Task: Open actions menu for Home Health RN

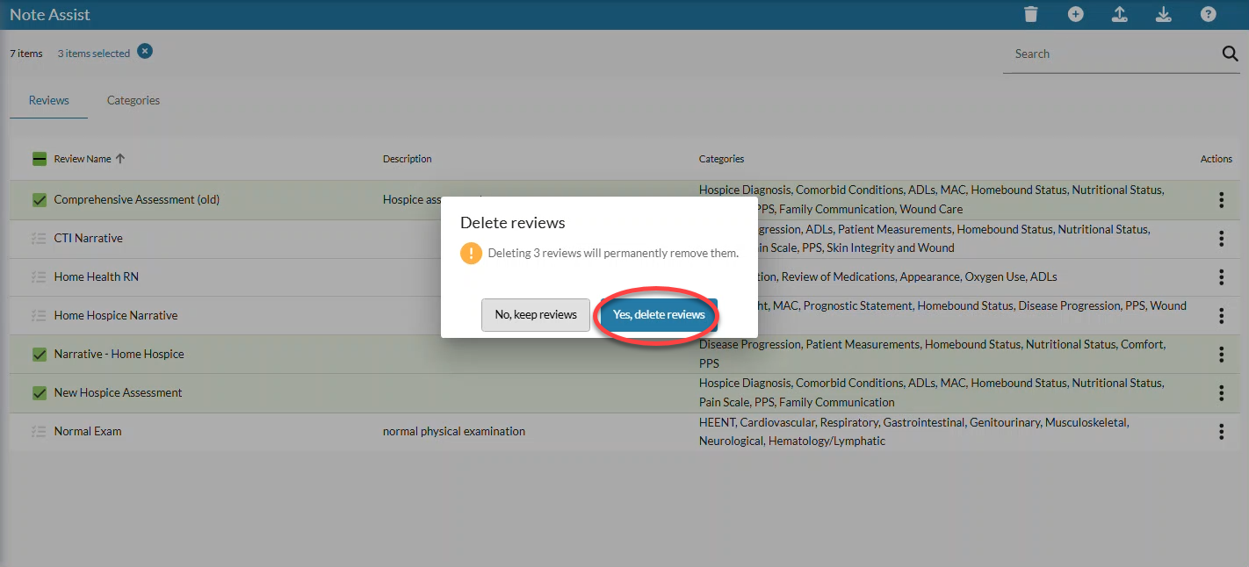Action: [1221, 276]
